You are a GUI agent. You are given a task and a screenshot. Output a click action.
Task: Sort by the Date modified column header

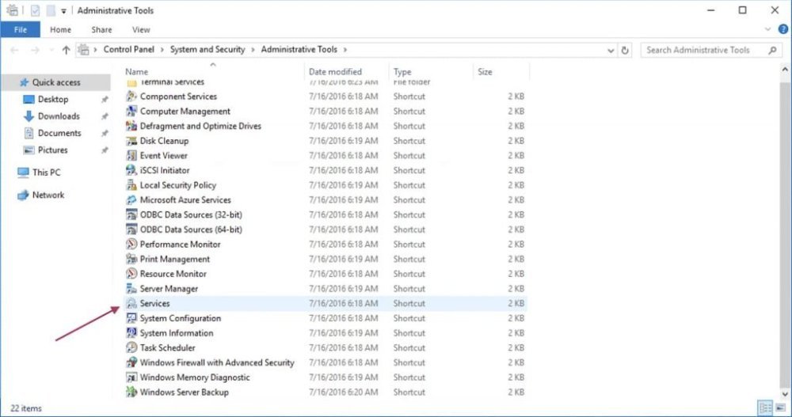point(335,72)
